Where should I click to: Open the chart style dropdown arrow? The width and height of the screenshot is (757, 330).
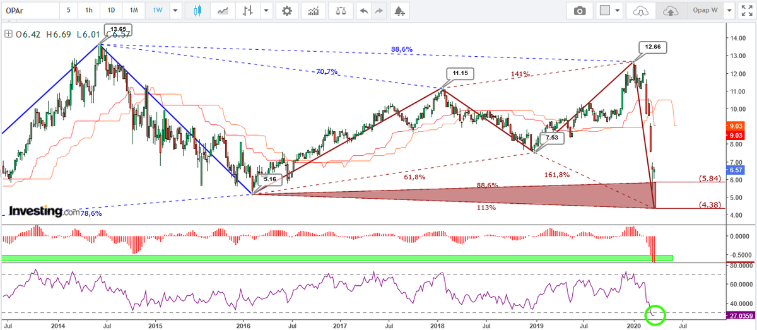coord(267,11)
